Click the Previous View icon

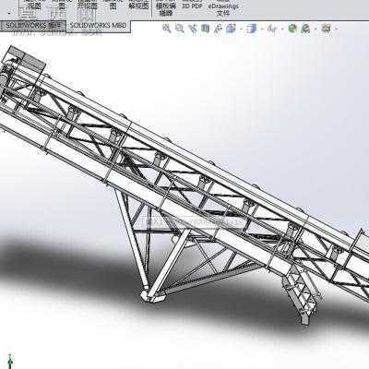(x=194, y=29)
